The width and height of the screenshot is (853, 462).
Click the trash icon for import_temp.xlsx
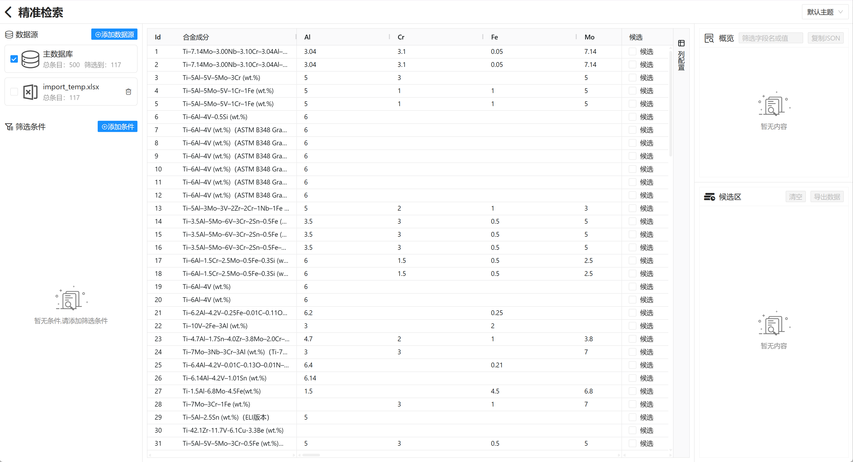[x=128, y=92]
